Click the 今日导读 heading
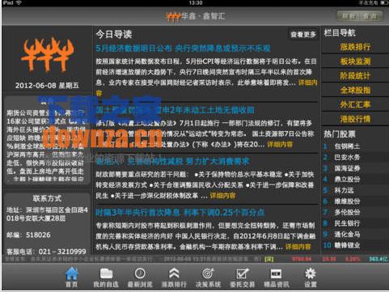The image size is (389, 292). pyautogui.click(x=114, y=34)
